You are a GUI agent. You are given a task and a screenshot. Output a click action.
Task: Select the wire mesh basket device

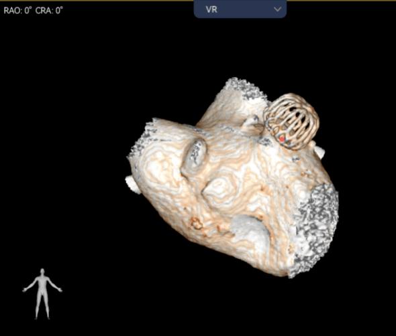(x=291, y=121)
